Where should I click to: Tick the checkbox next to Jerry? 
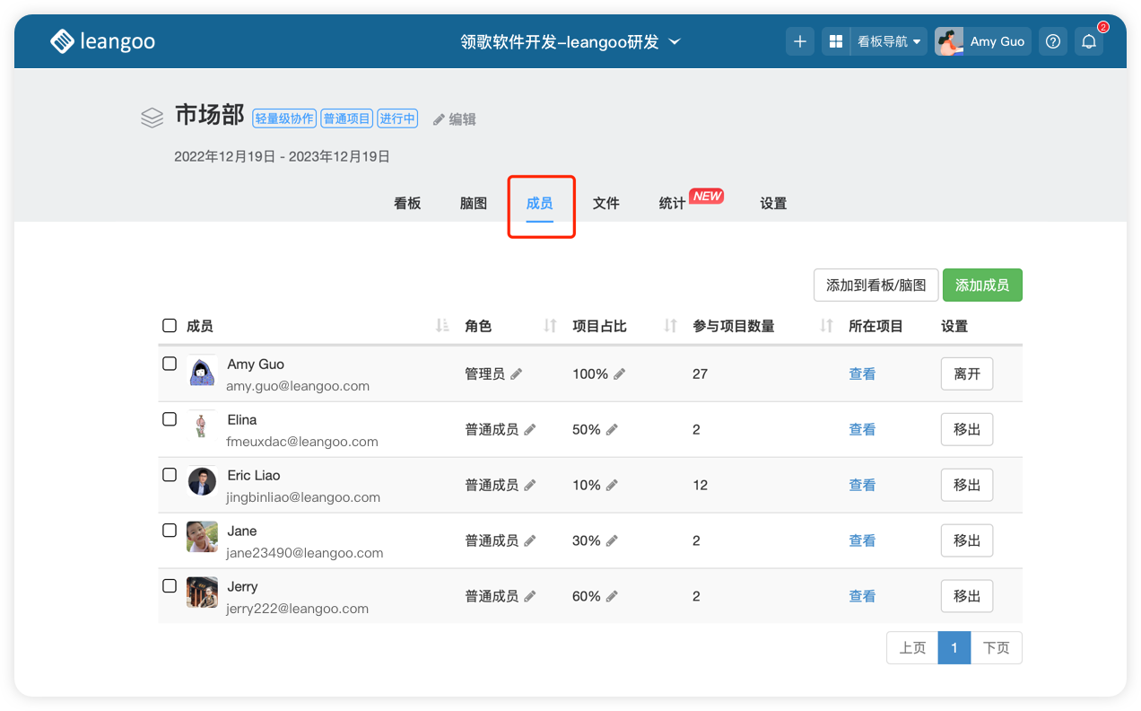click(170, 586)
